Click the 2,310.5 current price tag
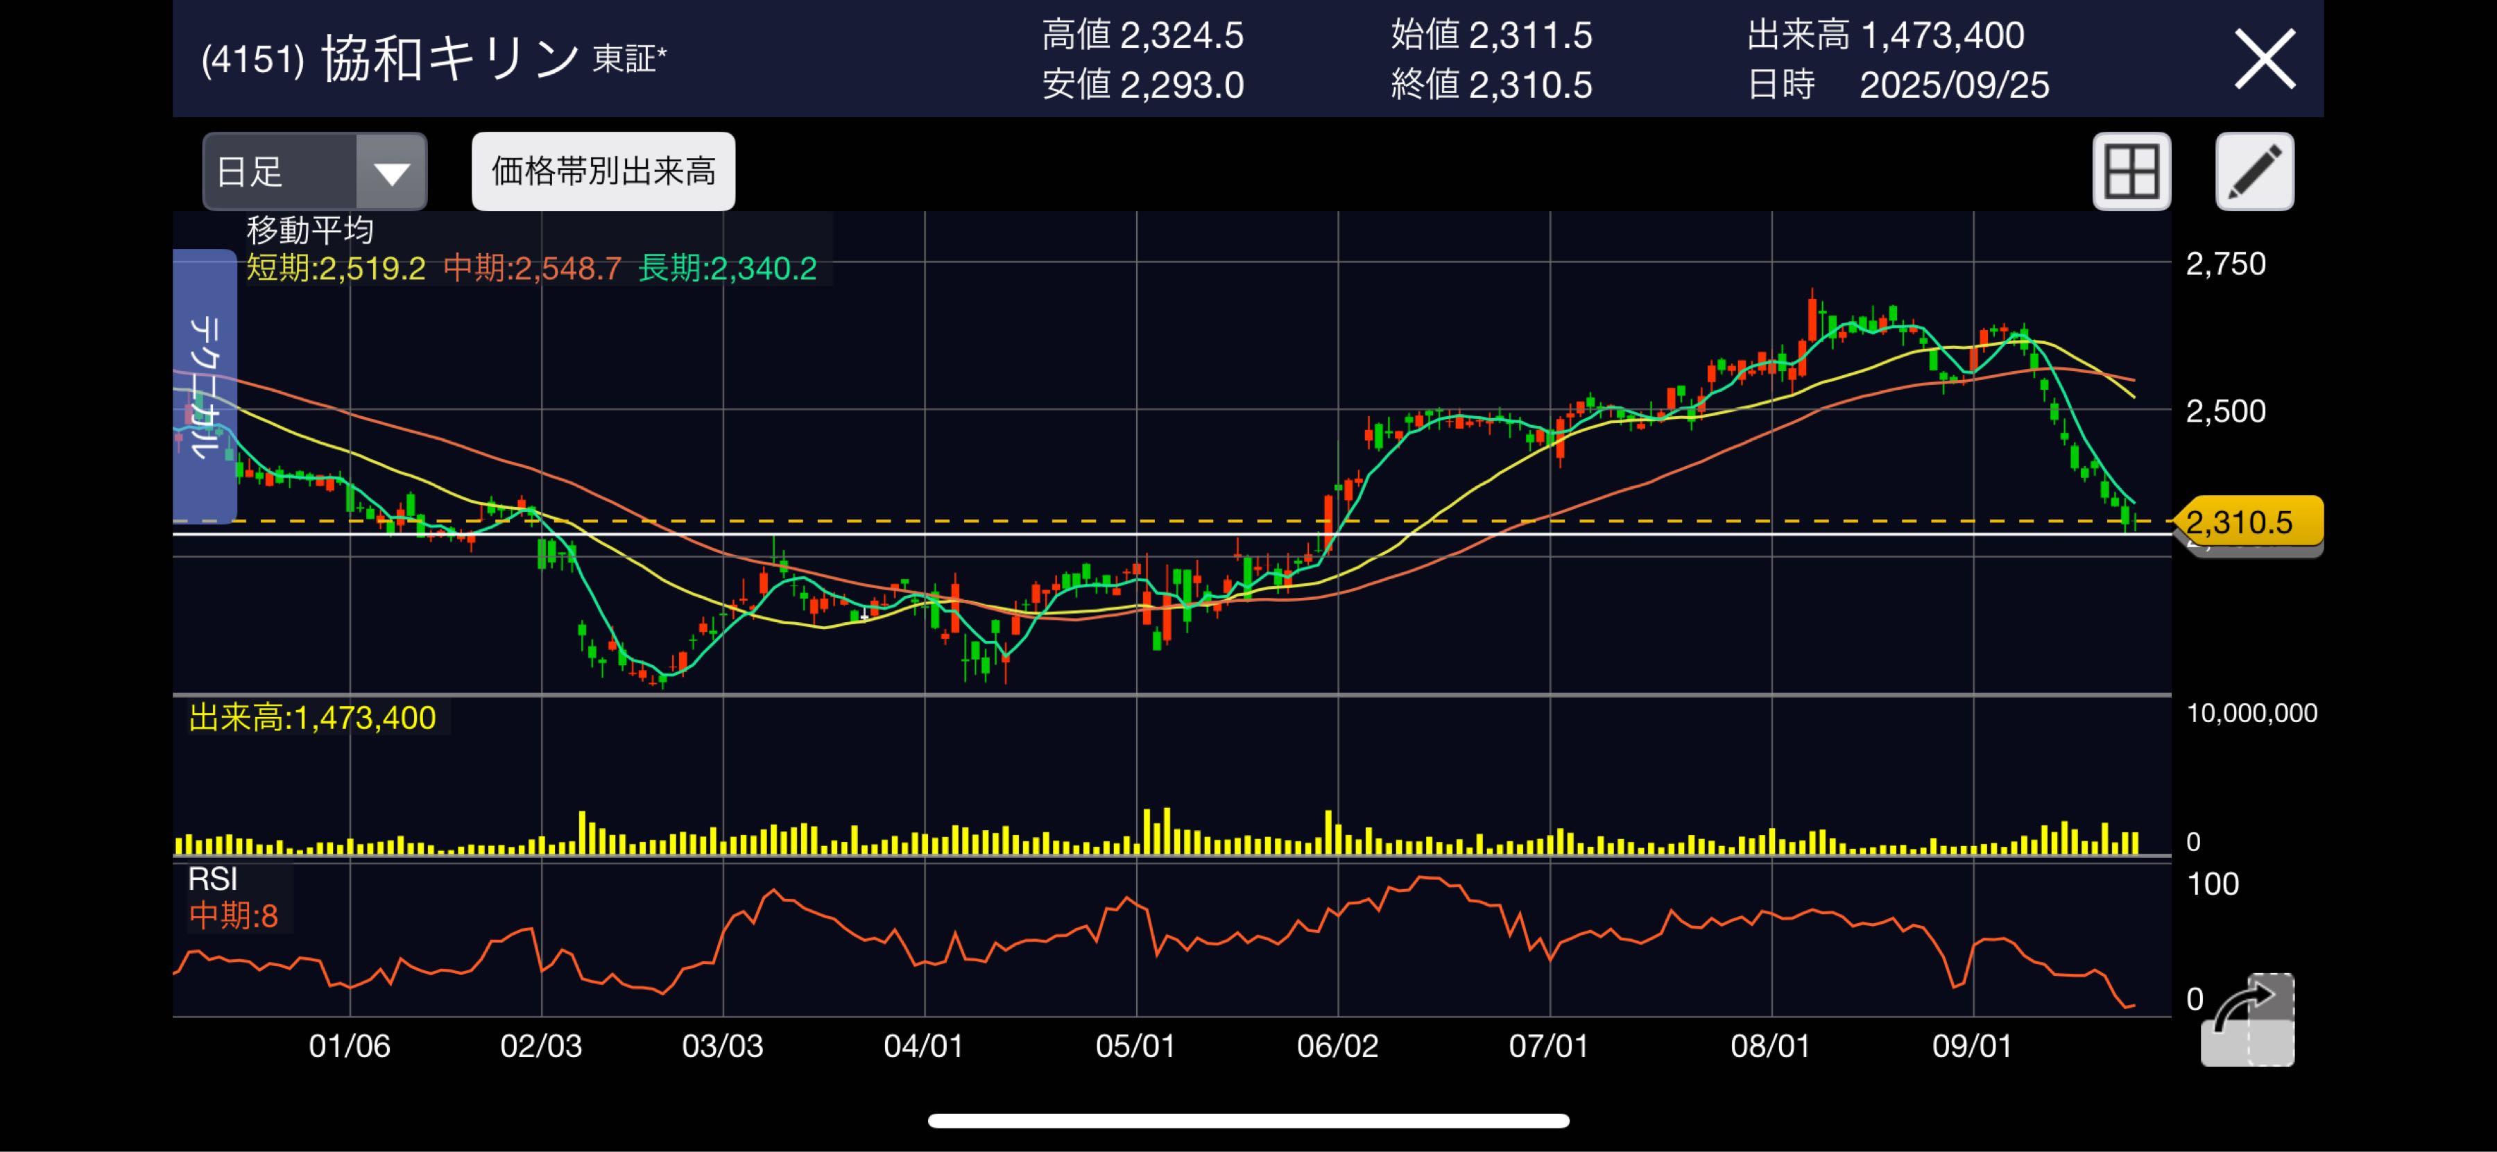The width and height of the screenshot is (2497, 1152). tap(2249, 522)
